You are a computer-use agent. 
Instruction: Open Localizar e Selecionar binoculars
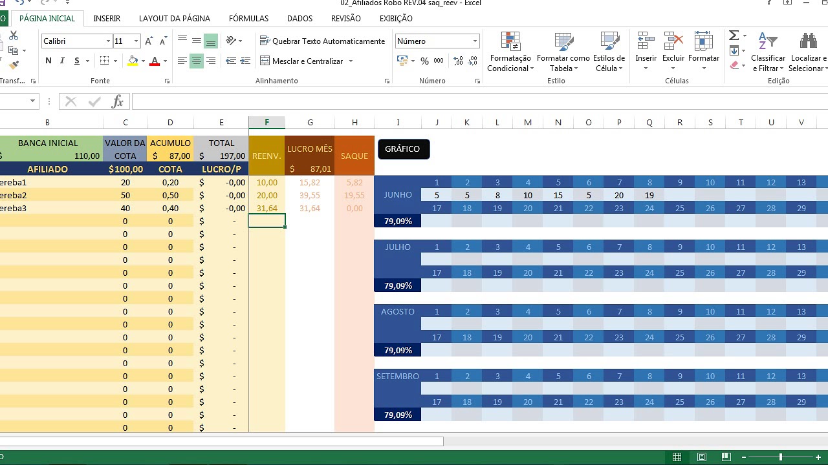click(x=808, y=52)
